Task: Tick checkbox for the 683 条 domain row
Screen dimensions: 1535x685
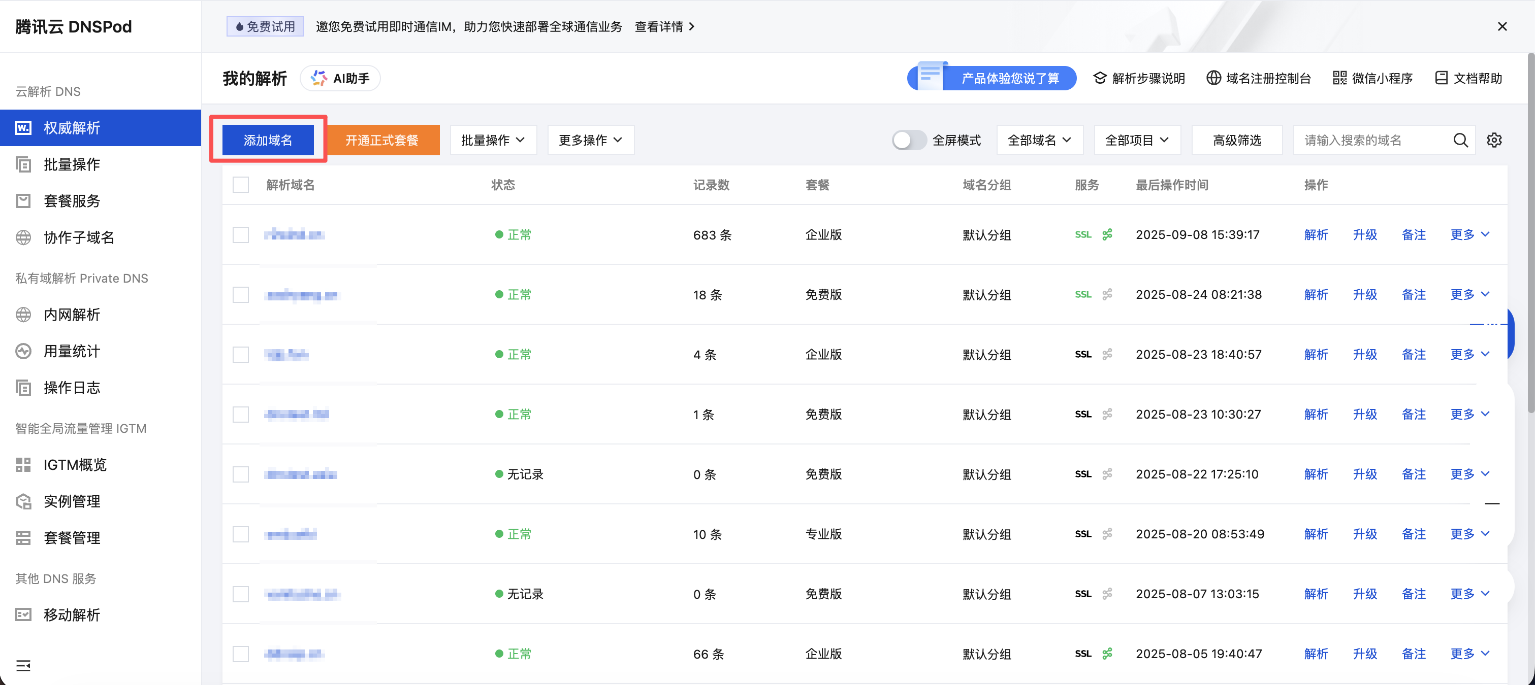Action: [x=241, y=234]
